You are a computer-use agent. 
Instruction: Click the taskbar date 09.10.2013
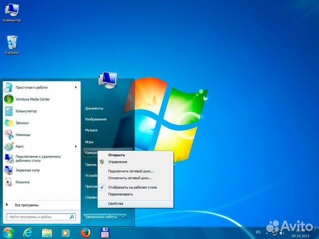pos(300,236)
